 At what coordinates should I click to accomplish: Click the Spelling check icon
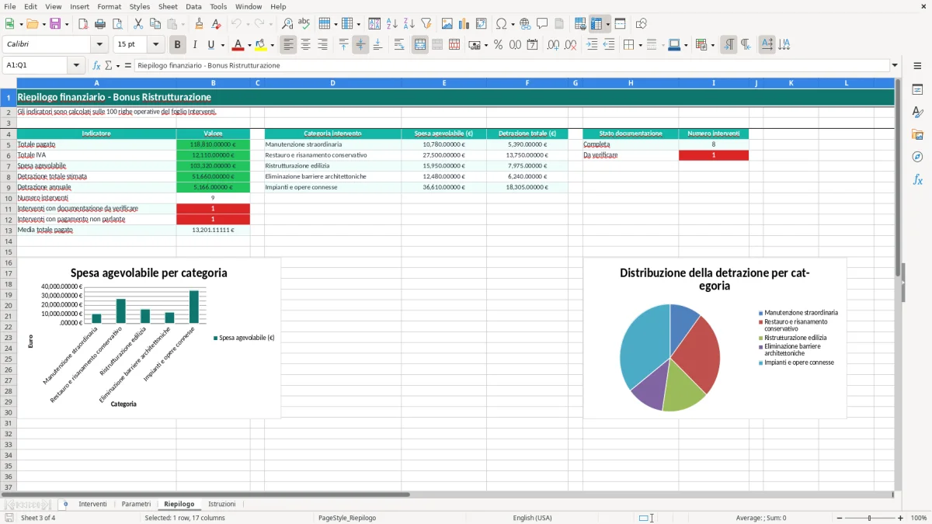(304, 24)
